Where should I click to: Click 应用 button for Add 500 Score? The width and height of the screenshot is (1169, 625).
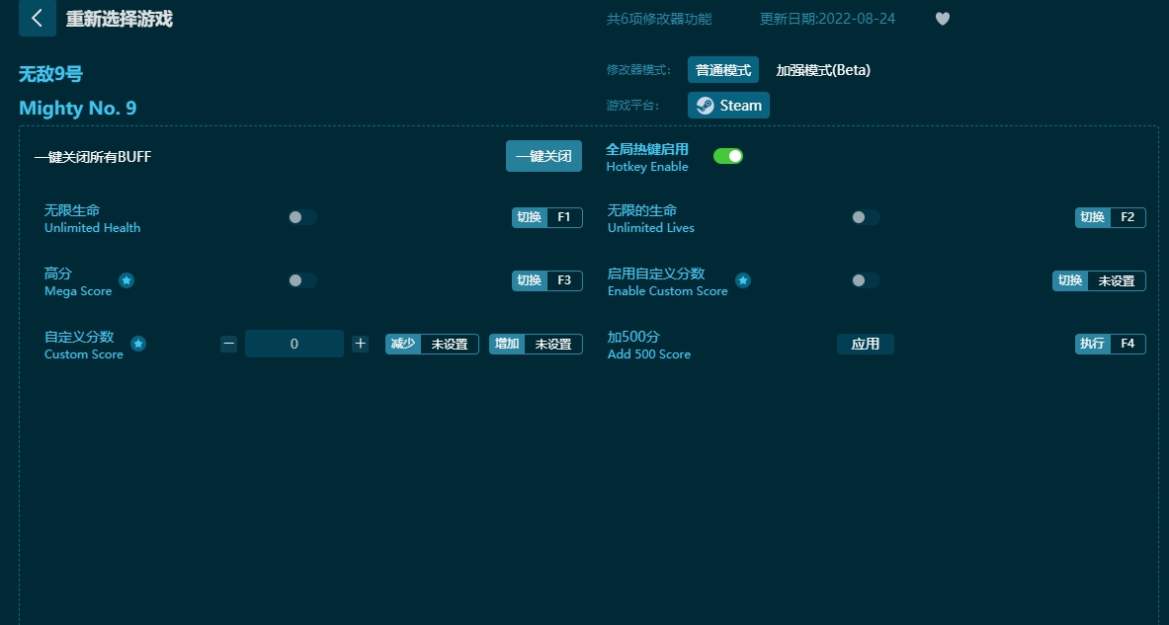866,344
